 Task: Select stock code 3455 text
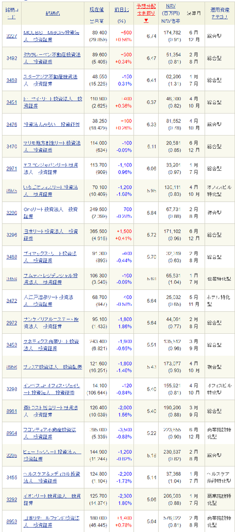tap(11, 478)
